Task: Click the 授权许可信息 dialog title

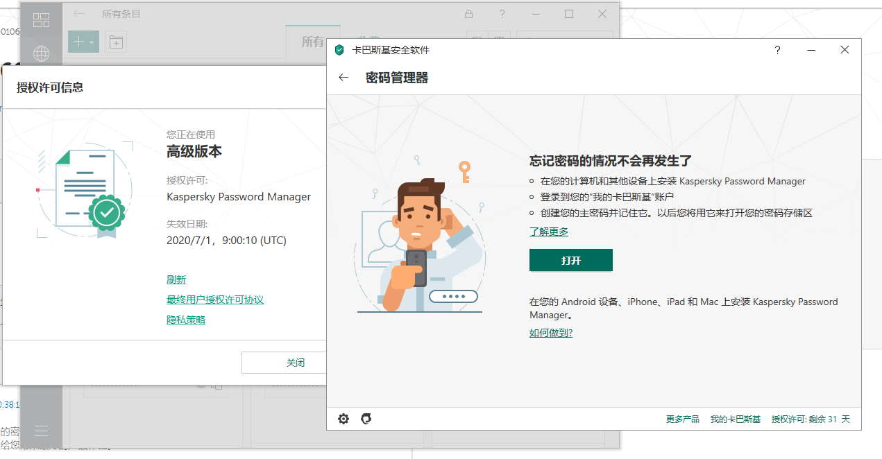Action: tap(50, 87)
